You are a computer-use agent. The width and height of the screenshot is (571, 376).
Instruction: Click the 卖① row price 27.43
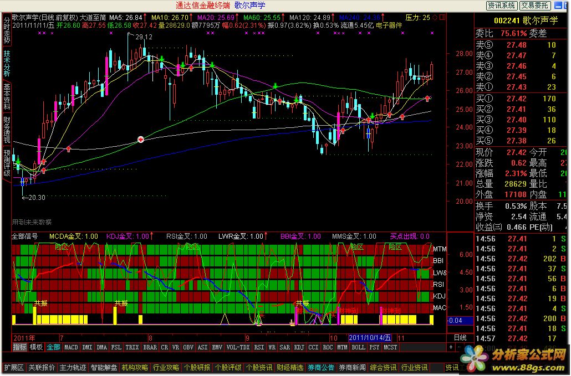pyautogui.click(x=516, y=87)
